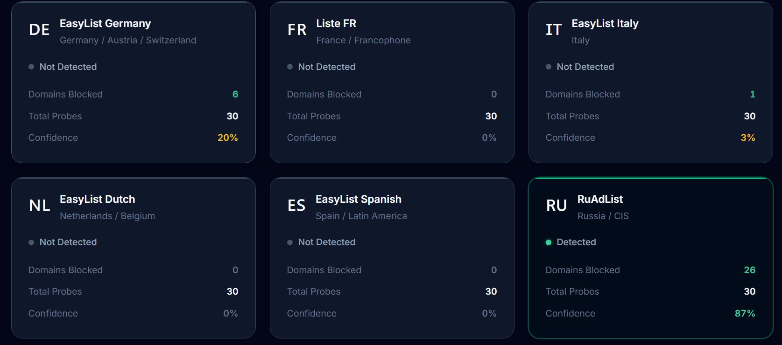Open the EasyList Germany title
Image resolution: width=782 pixels, height=345 pixels.
106,23
